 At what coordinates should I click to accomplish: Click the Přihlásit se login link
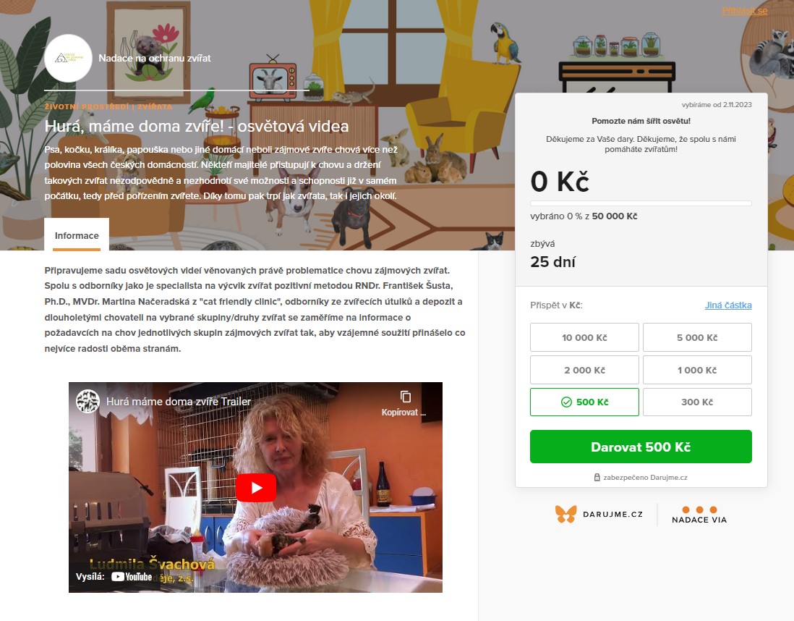(744, 11)
